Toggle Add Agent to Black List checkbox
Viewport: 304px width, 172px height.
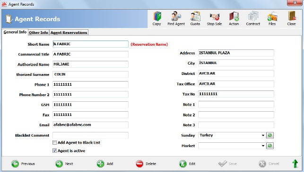[54, 143]
